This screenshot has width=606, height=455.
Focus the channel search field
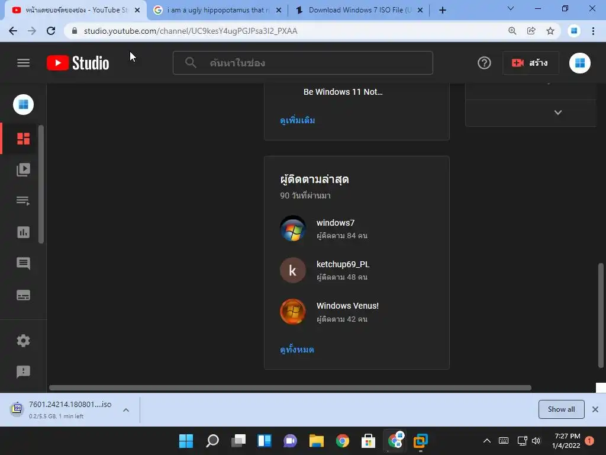coord(302,63)
